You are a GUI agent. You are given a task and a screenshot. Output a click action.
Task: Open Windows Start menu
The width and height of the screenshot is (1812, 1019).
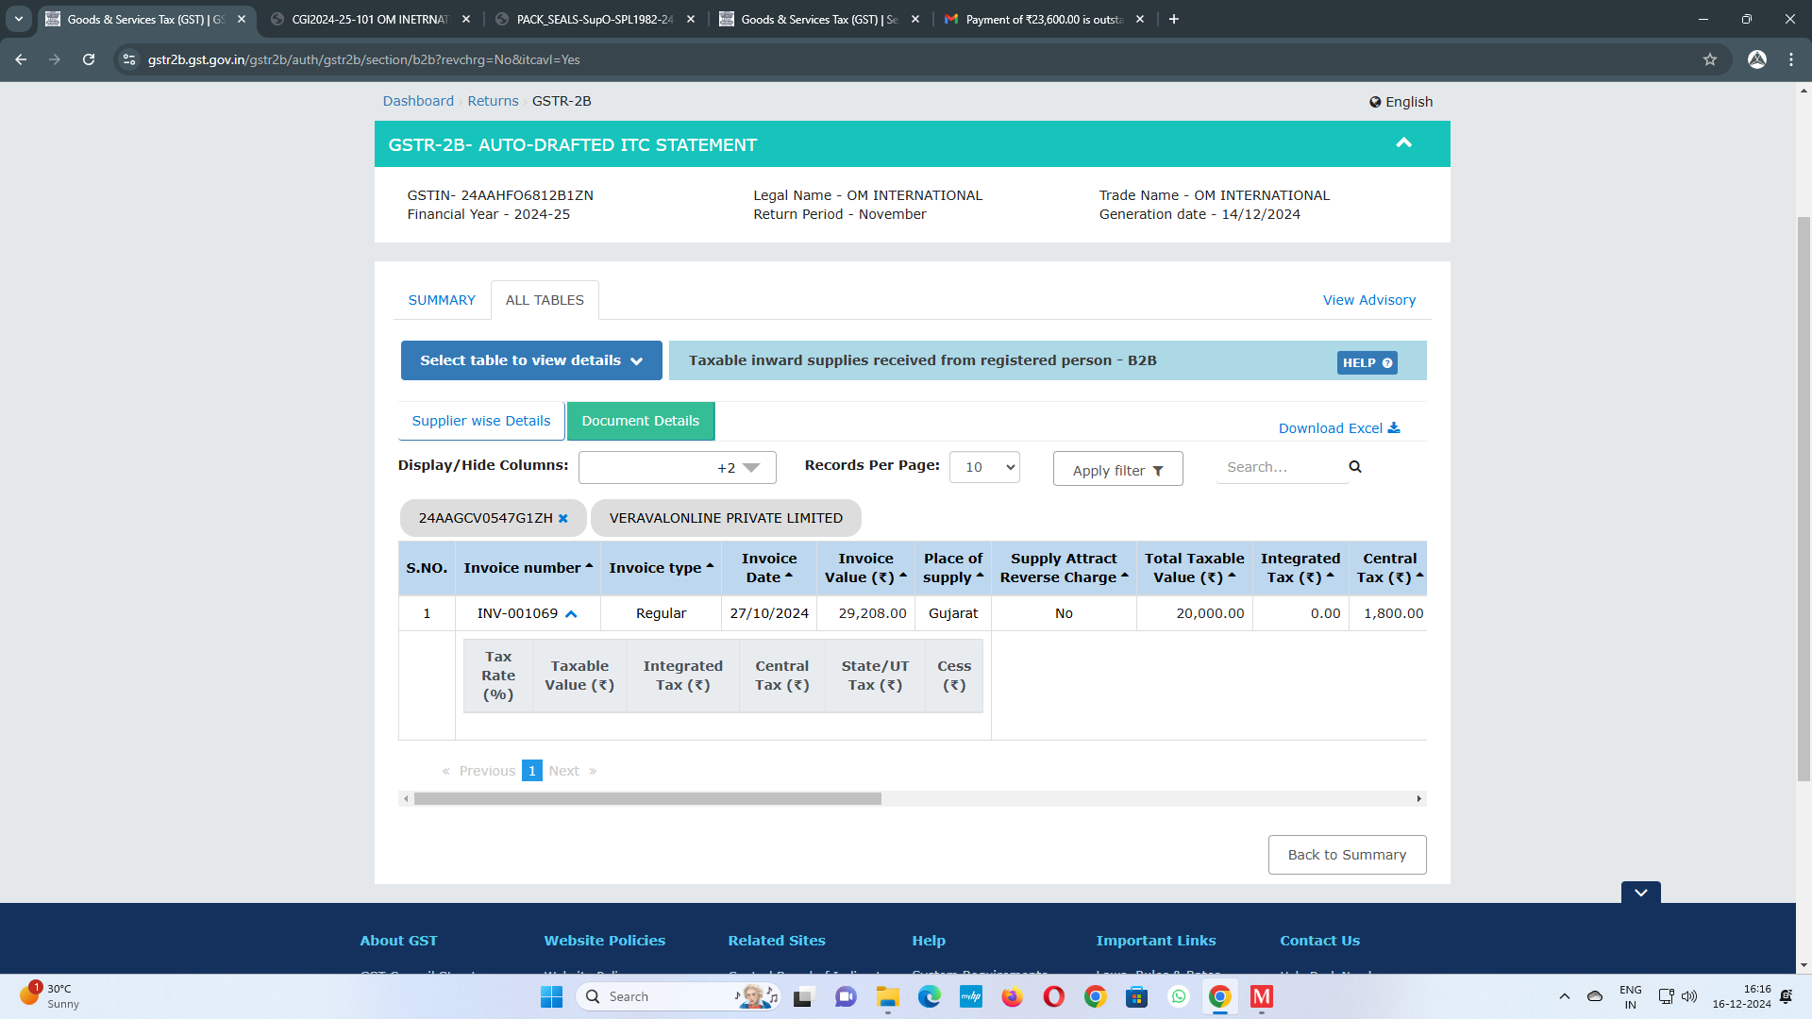point(551,996)
